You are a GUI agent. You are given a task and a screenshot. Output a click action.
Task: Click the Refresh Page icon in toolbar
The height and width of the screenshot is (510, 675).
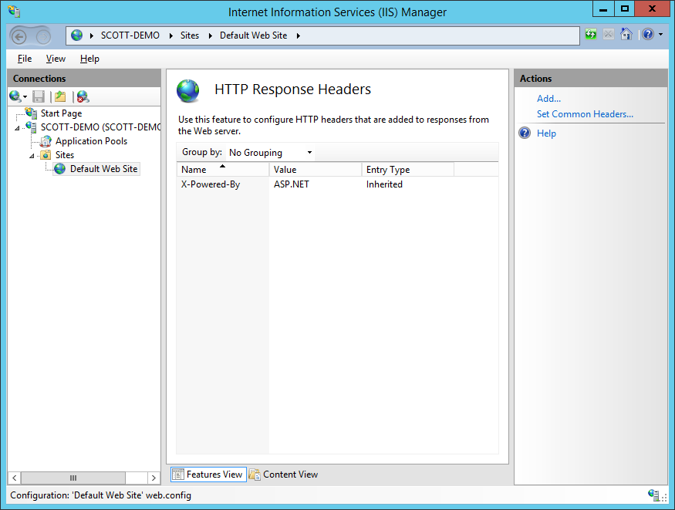click(591, 34)
